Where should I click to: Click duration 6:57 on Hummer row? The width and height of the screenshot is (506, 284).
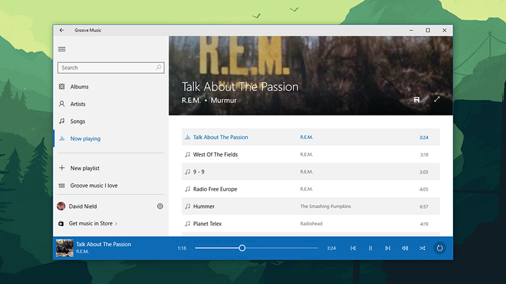pyautogui.click(x=424, y=207)
